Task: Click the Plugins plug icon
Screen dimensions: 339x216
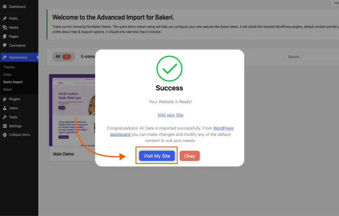Action: point(5,99)
